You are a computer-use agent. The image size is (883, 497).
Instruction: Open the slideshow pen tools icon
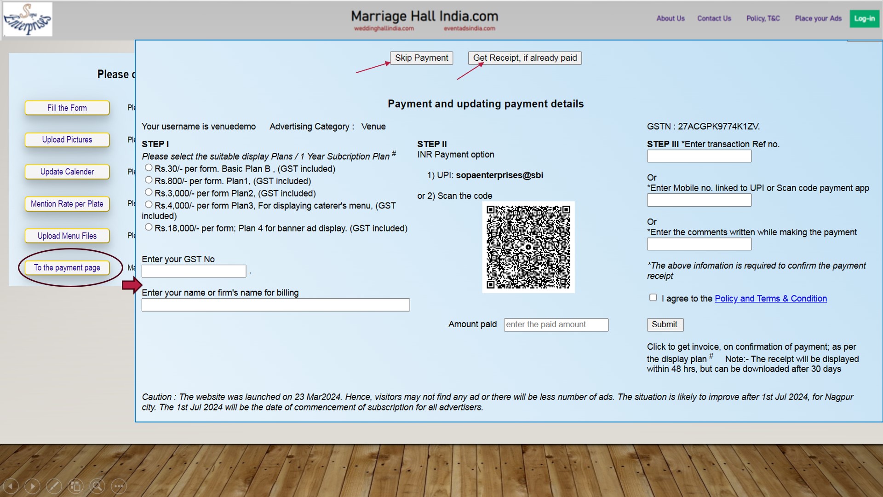(x=54, y=486)
